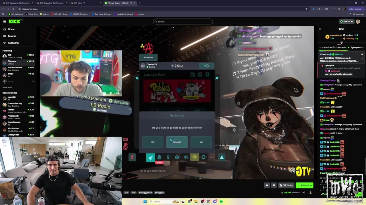Open the Youtube bookmark
Screen dimensions: 366x205
140,14
